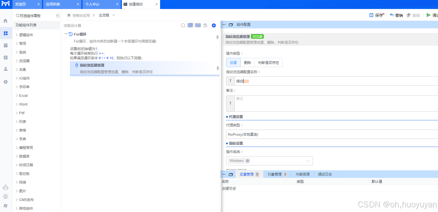The width and height of the screenshot is (438, 212).
Task: Minimize the 组件配置 panel
Action: tap(224, 25)
